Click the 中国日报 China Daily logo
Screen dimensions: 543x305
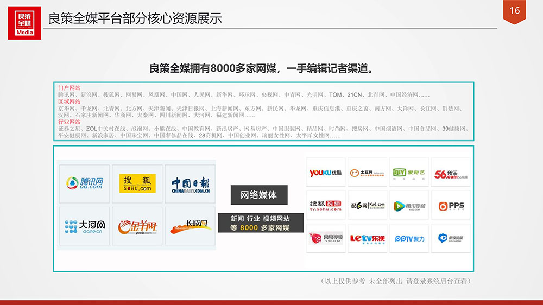(x=190, y=183)
